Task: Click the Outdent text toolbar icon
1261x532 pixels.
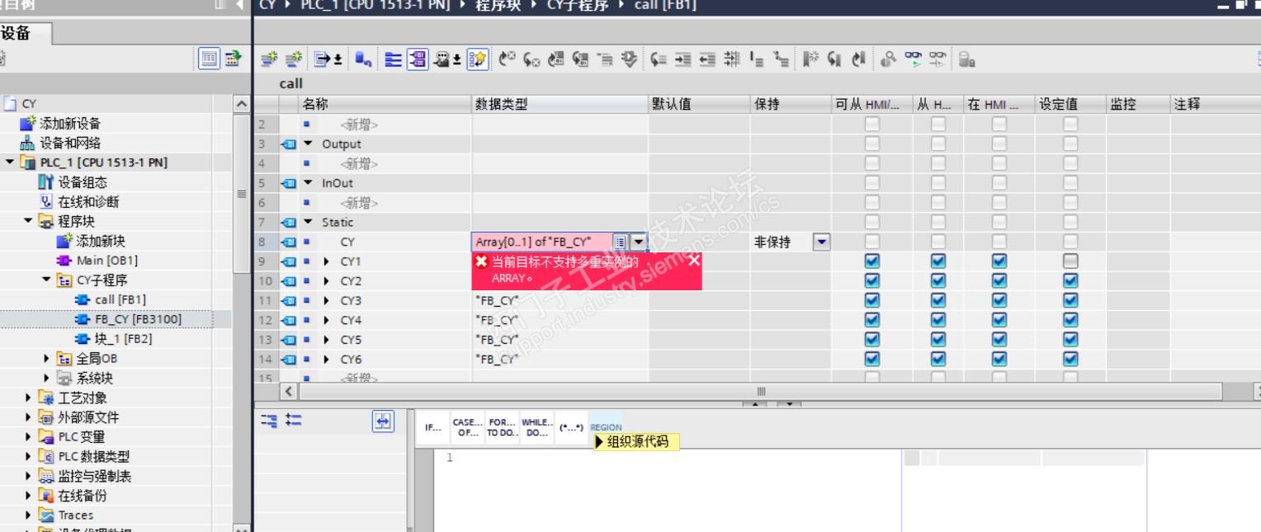Action: (707, 59)
